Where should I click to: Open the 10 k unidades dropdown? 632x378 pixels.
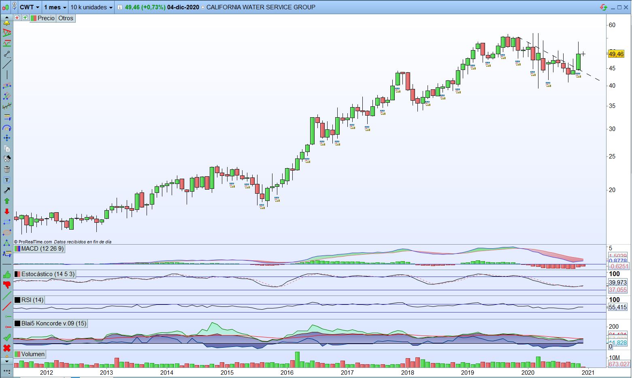pos(92,7)
